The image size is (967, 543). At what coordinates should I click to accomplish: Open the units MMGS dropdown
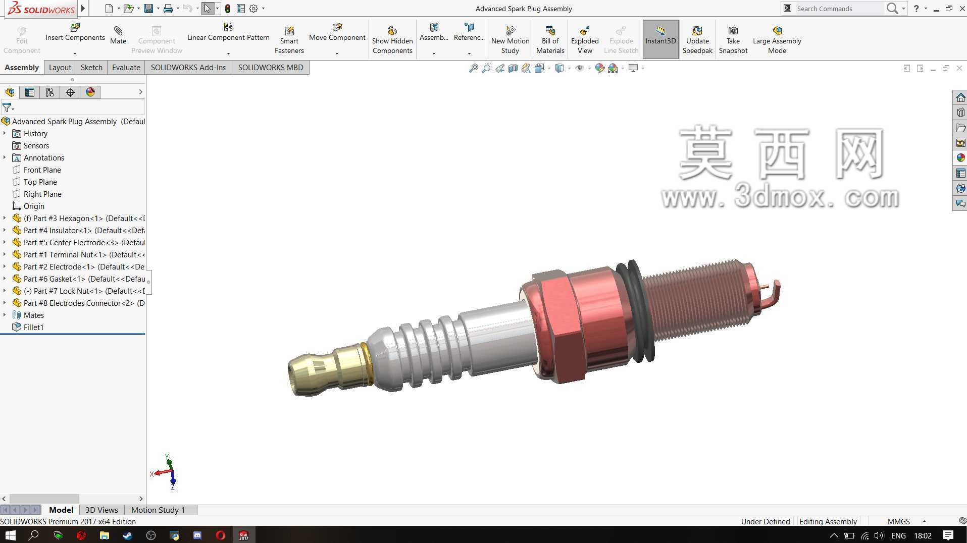(x=924, y=521)
